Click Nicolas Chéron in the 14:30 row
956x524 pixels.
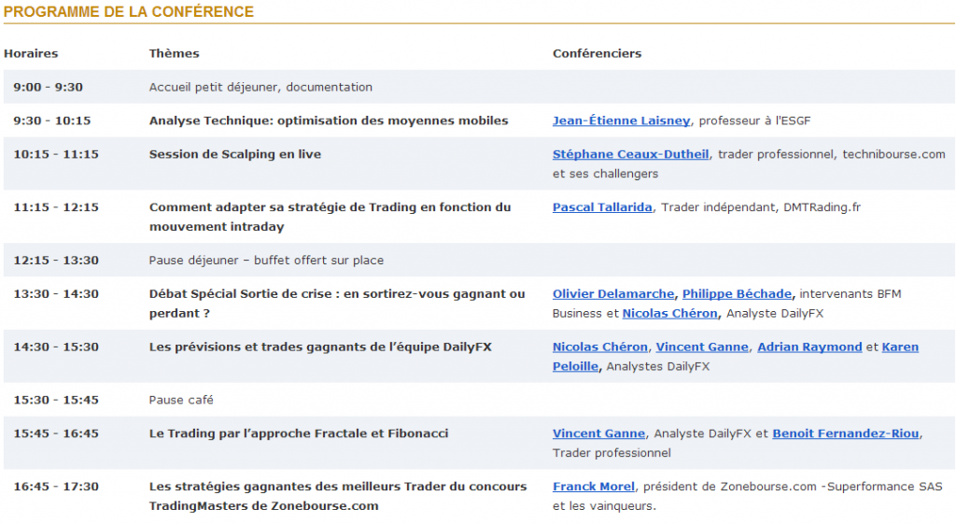600,347
